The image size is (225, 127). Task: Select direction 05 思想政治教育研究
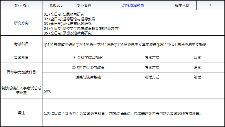[x=68, y=33]
